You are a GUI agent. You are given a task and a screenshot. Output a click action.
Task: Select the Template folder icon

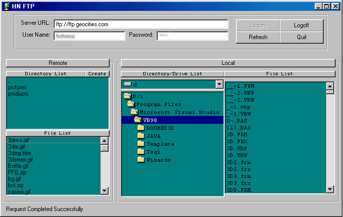(x=141, y=144)
